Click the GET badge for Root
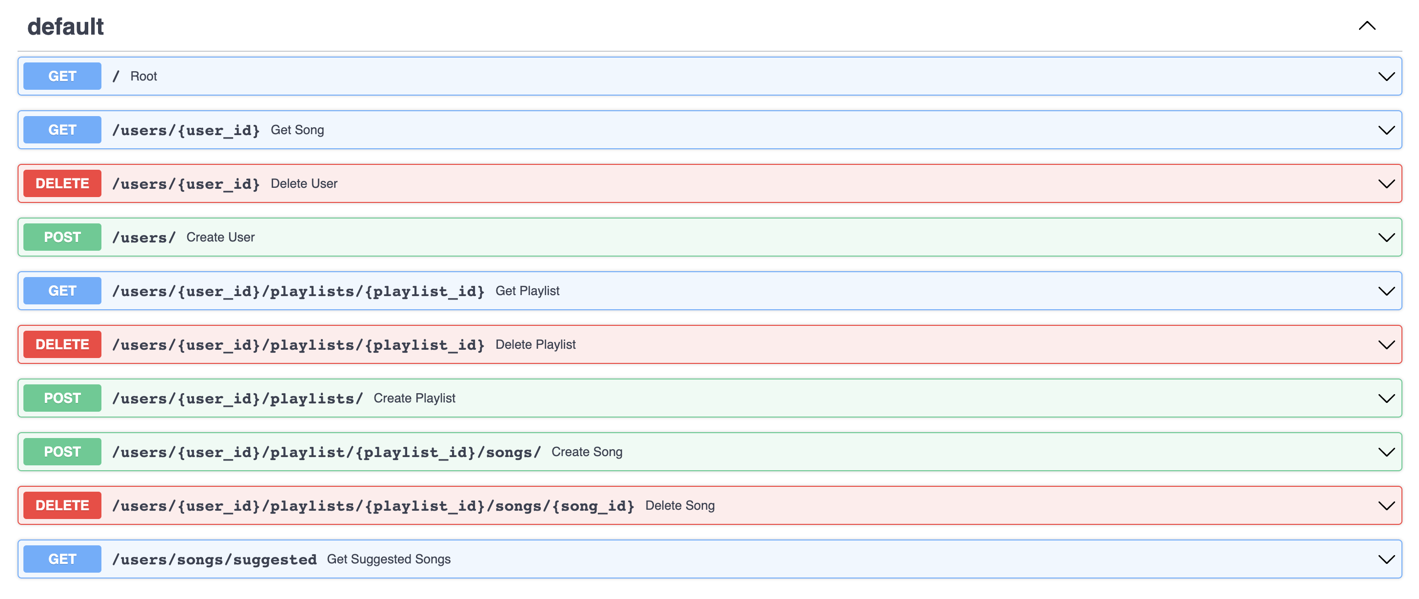1419x599 pixels. click(62, 77)
